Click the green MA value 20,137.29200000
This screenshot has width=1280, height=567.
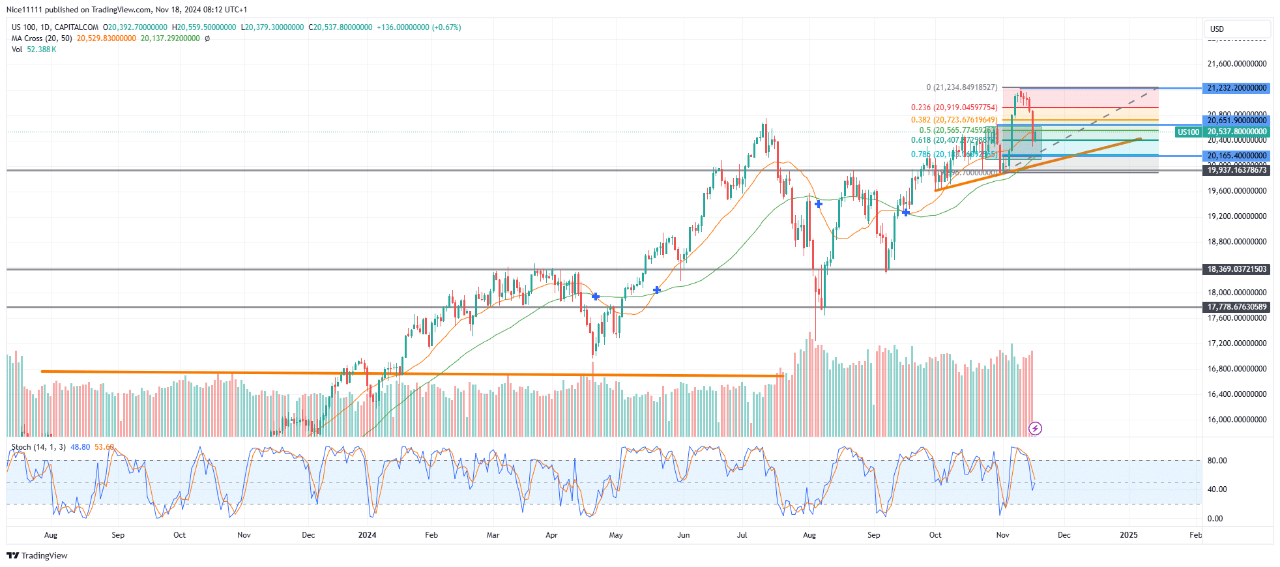pos(170,38)
